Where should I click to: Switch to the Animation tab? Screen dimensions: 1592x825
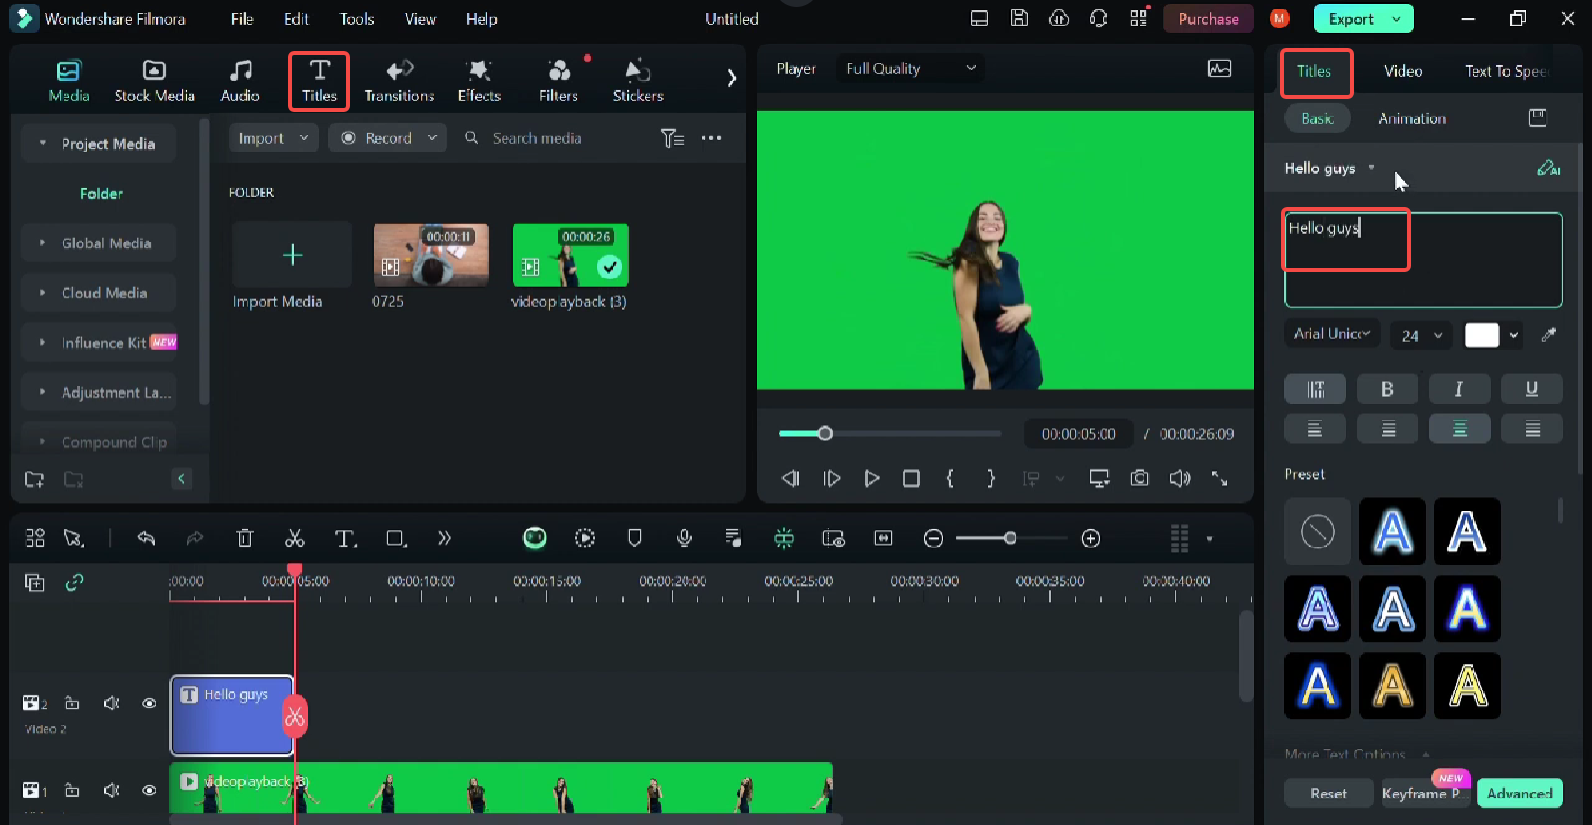(1411, 118)
